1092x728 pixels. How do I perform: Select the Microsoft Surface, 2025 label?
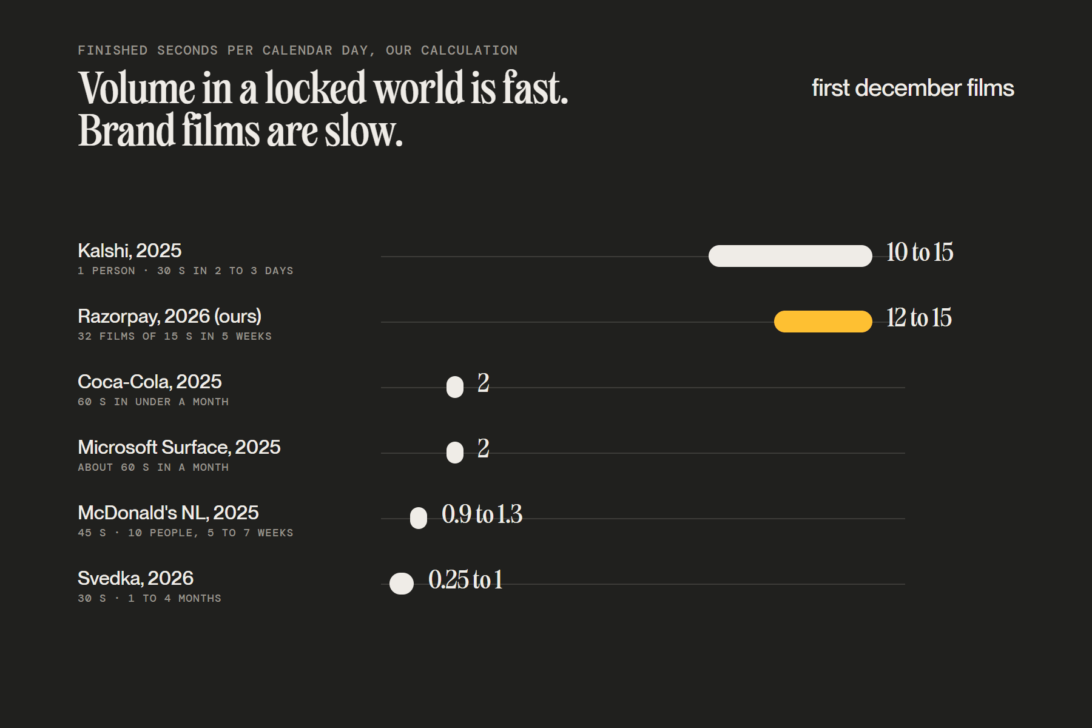point(179,447)
